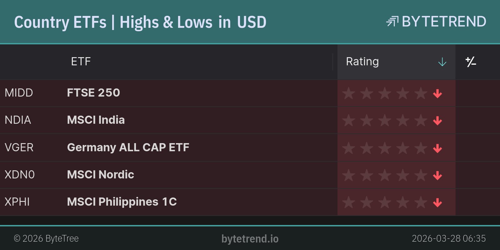Click the red down arrow for MSCI India
The height and width of the screenshot is (250, 500).
click(x=437, y=121)
